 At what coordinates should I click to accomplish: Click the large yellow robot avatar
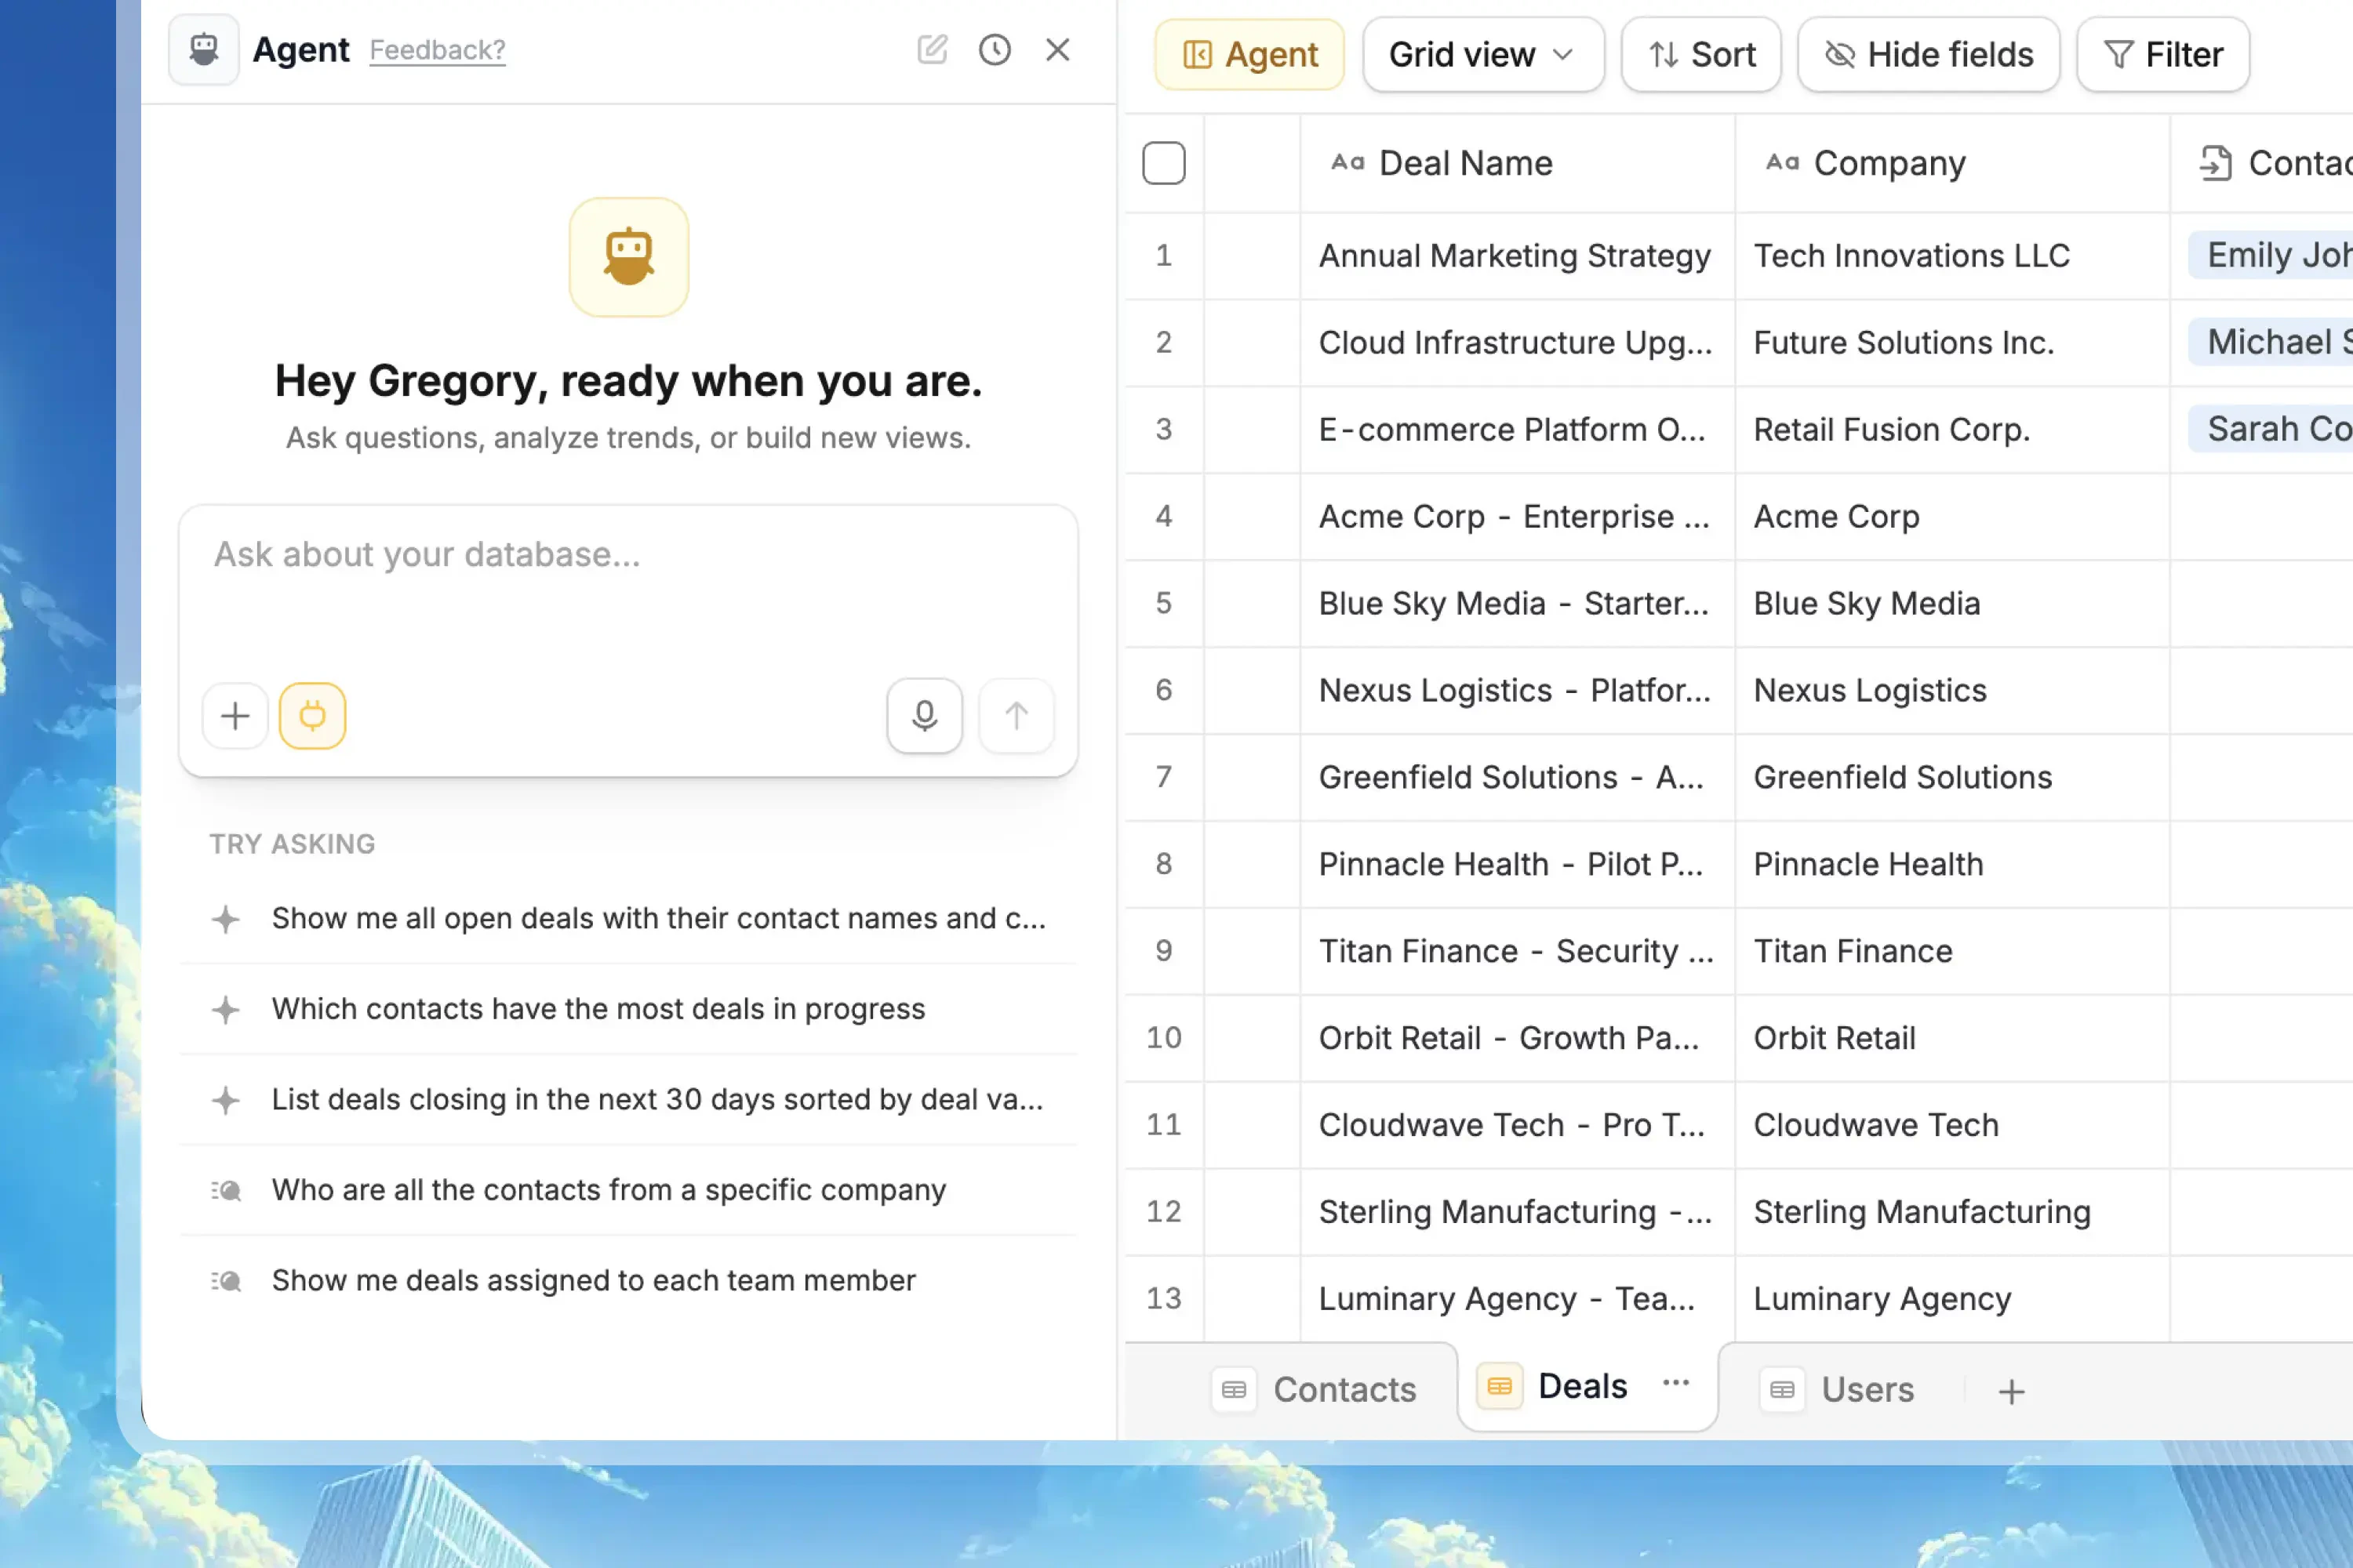coord(628,257)
